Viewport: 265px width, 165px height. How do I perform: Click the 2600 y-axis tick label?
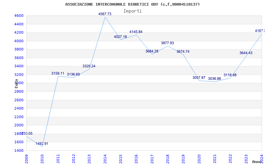(x=19, y=100)
